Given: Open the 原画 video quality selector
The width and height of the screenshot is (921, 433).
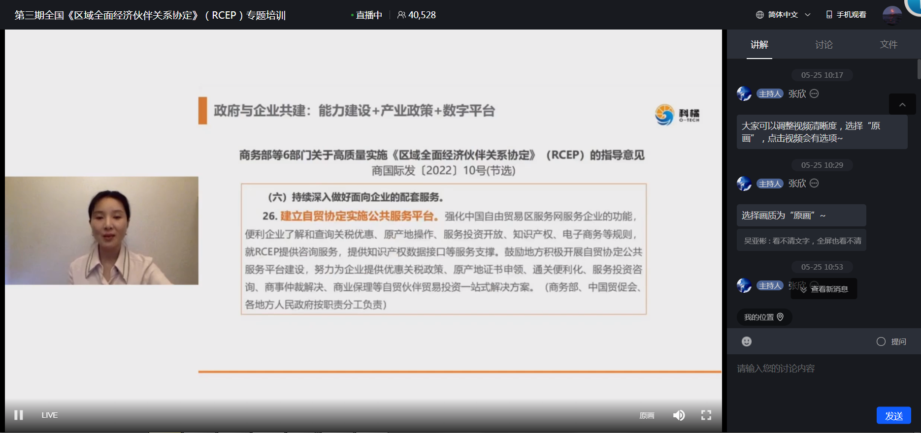Looking at the screenshot, I should tap(647, 416).
